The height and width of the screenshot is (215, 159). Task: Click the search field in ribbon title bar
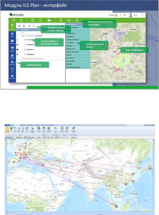[135, 125]
